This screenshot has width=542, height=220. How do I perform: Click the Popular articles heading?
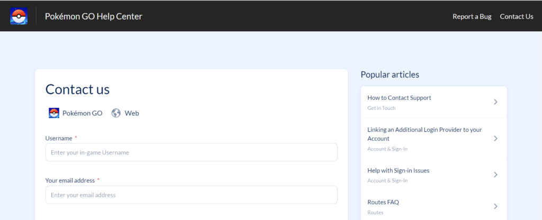click(x=390, y=75)
